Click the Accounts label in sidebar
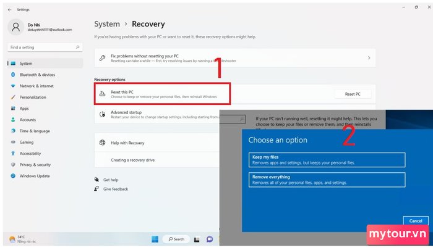The height and width of the screenshot is (250, 433). [28, 120]
